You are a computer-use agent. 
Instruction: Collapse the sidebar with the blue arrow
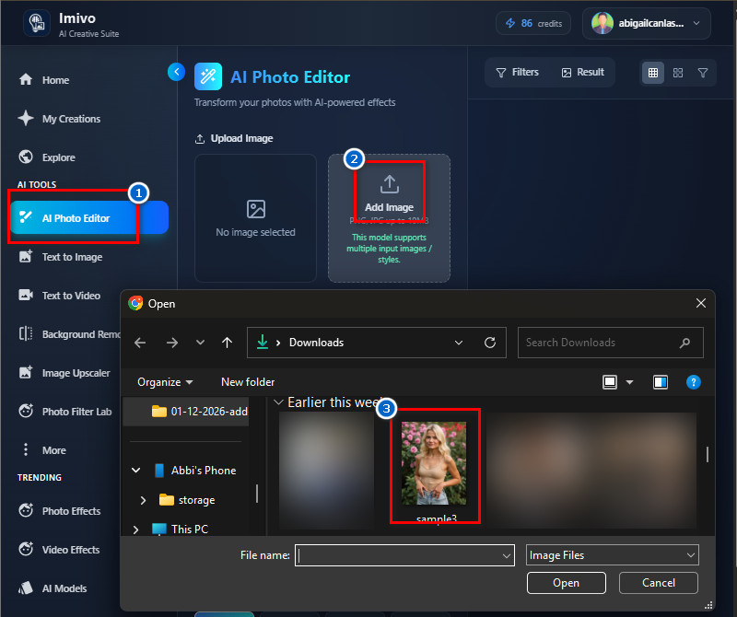pyautogui.click(x=176, y=72)
